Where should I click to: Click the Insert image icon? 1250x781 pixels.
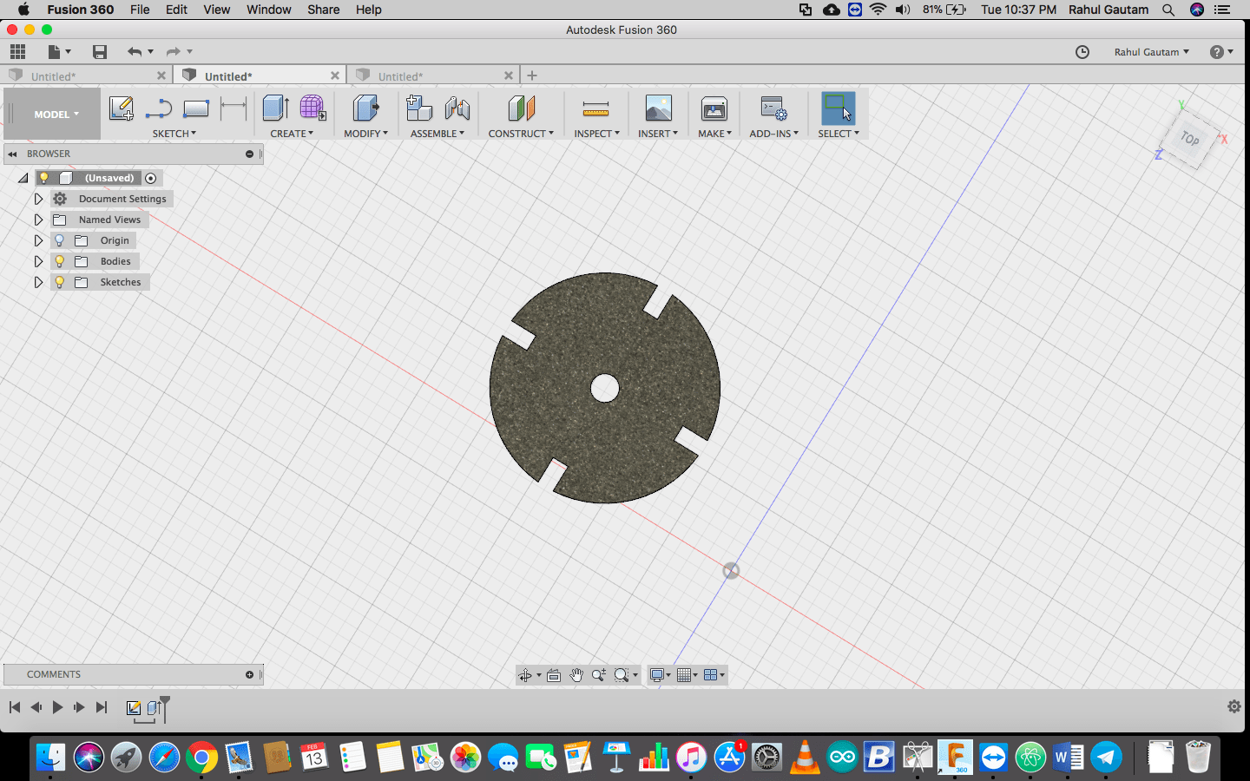click(x=658, y=108)
